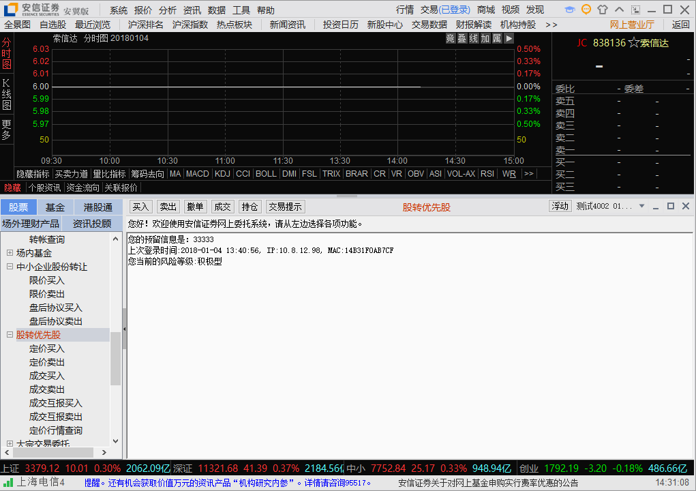Toggle the 买卖力道 indicator
696x491 pixels.
[x=72, y=174]
